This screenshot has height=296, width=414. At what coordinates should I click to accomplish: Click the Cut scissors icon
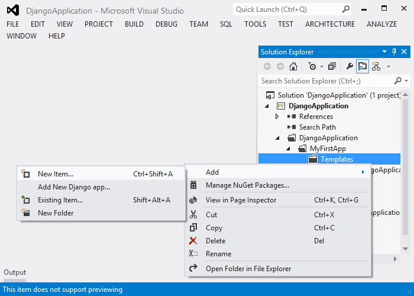click(193, 214)
